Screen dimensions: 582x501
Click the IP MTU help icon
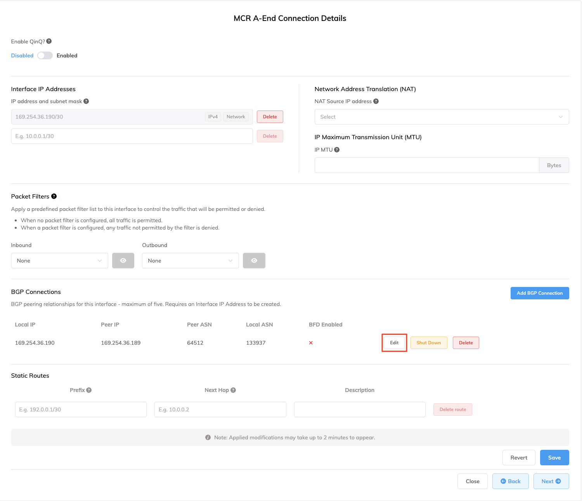click(337, 150)
